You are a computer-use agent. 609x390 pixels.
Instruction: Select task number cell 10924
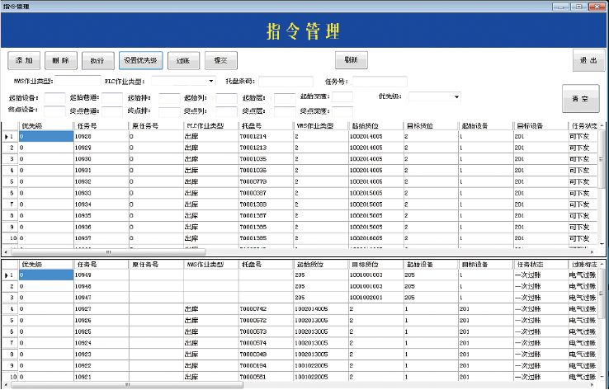[101, 343]
